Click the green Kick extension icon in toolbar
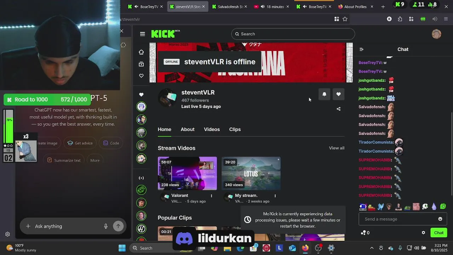Screen dimensions: 453x255 point(423,19)
